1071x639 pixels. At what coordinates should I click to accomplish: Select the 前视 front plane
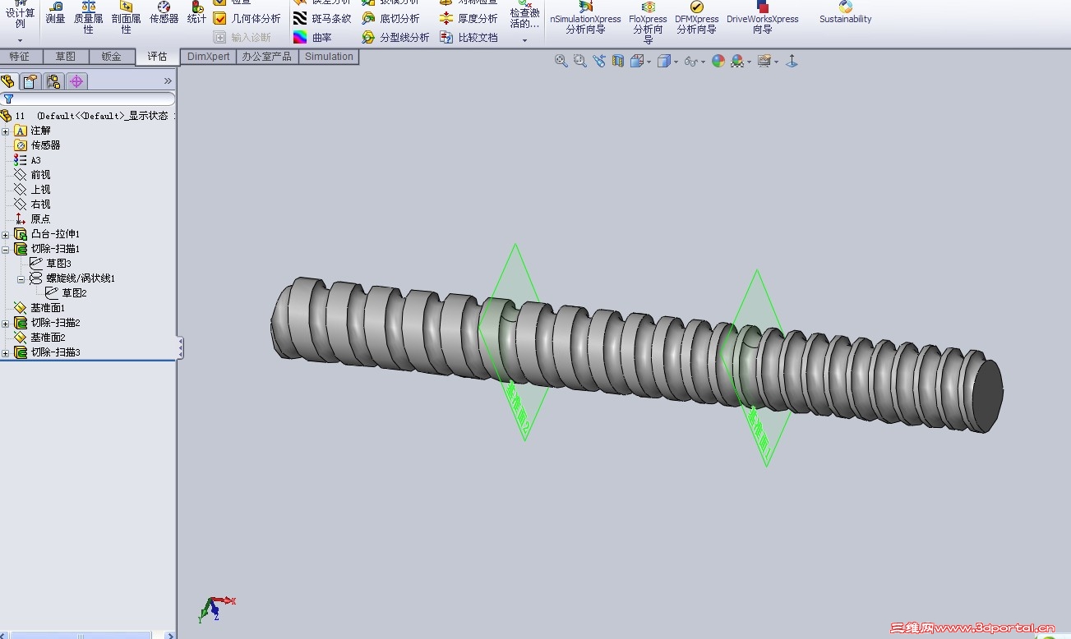coord(33,175)
